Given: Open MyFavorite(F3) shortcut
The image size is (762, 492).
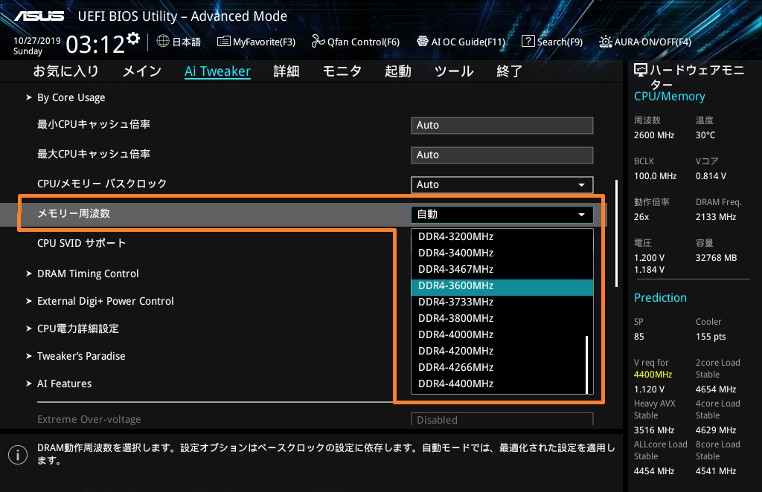Looking at the screenshot, I should [x=256, y=42].
